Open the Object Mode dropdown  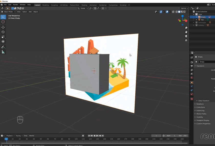pos(8,12)
